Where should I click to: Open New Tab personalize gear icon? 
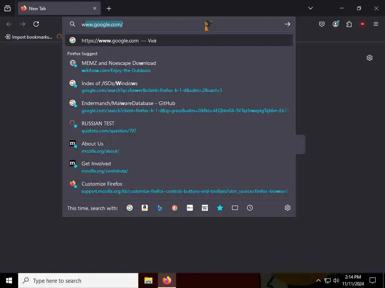370,58
